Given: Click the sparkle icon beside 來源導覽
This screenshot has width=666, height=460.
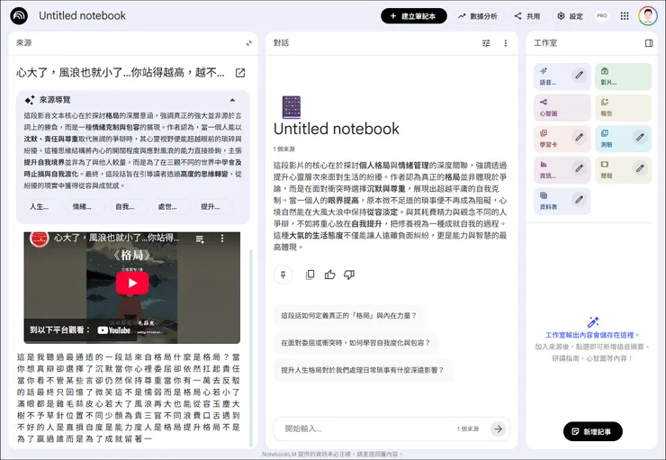Looking at the screenshot, I should coord(30,100).
